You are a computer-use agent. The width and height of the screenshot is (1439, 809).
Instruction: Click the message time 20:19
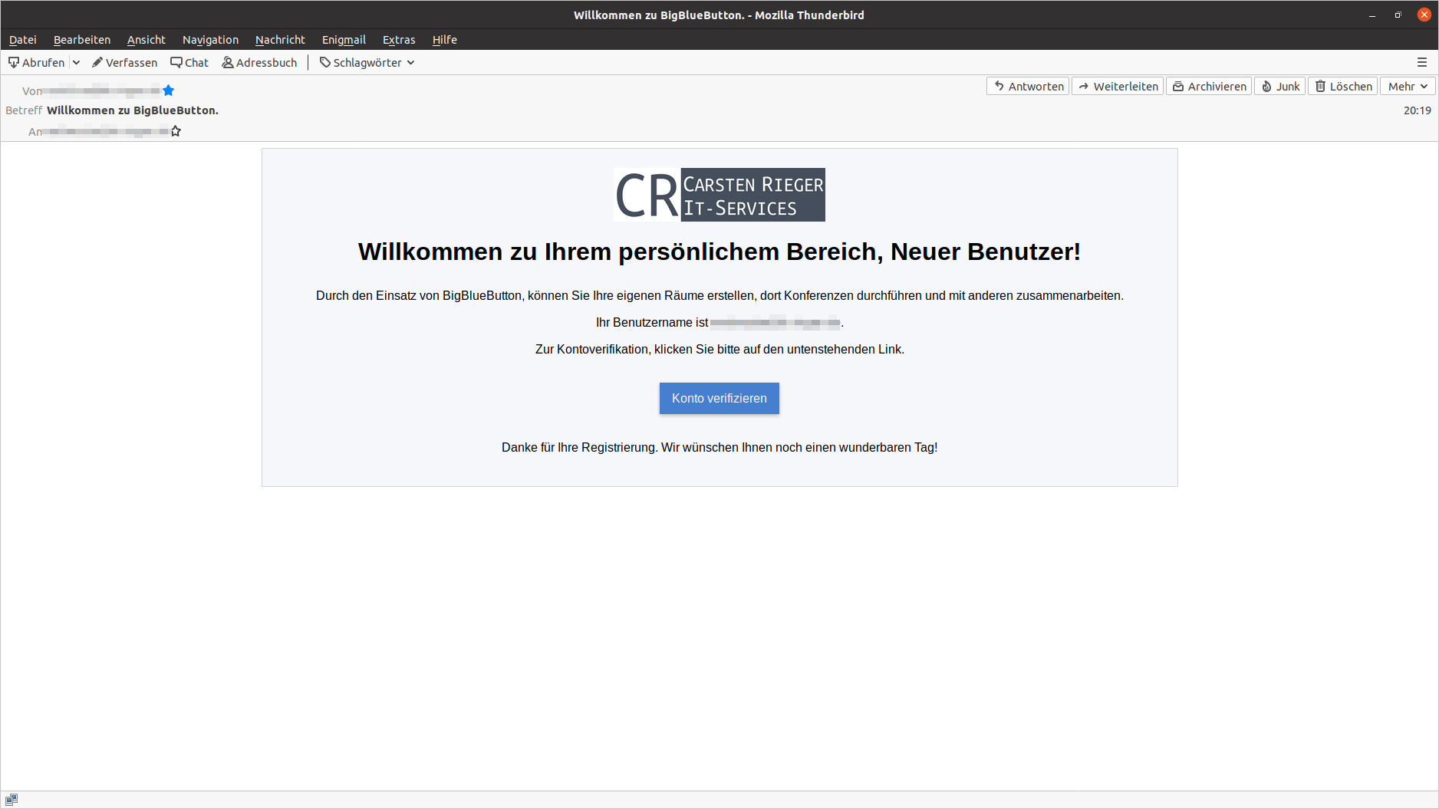pos(1418,110)
